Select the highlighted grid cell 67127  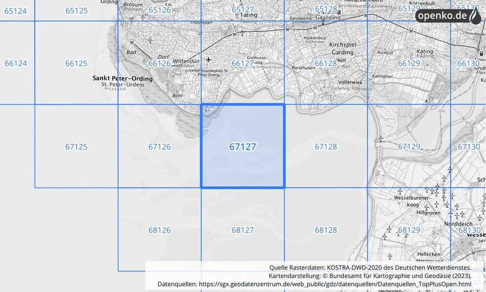point(242,146)
